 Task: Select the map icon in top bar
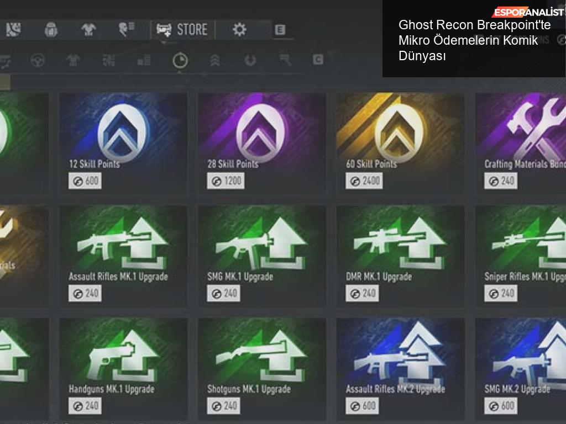13,30
